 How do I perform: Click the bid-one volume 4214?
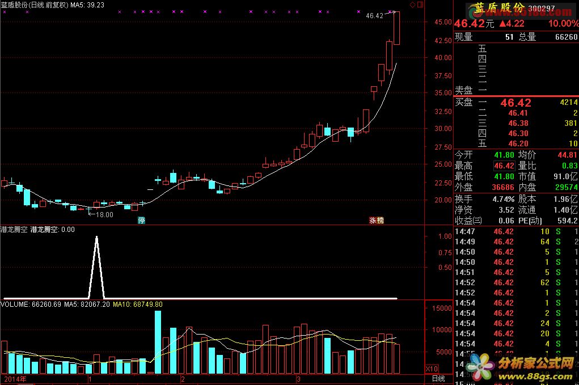coord(569,102)
